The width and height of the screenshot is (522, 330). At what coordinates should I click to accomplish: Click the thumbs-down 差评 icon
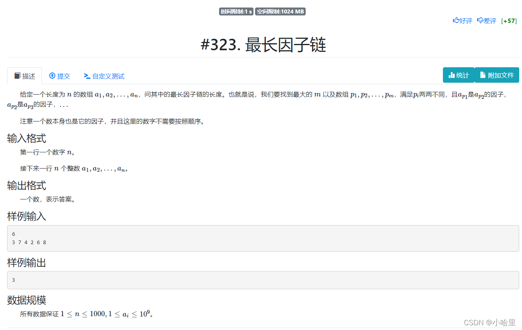tap(480, 20)
